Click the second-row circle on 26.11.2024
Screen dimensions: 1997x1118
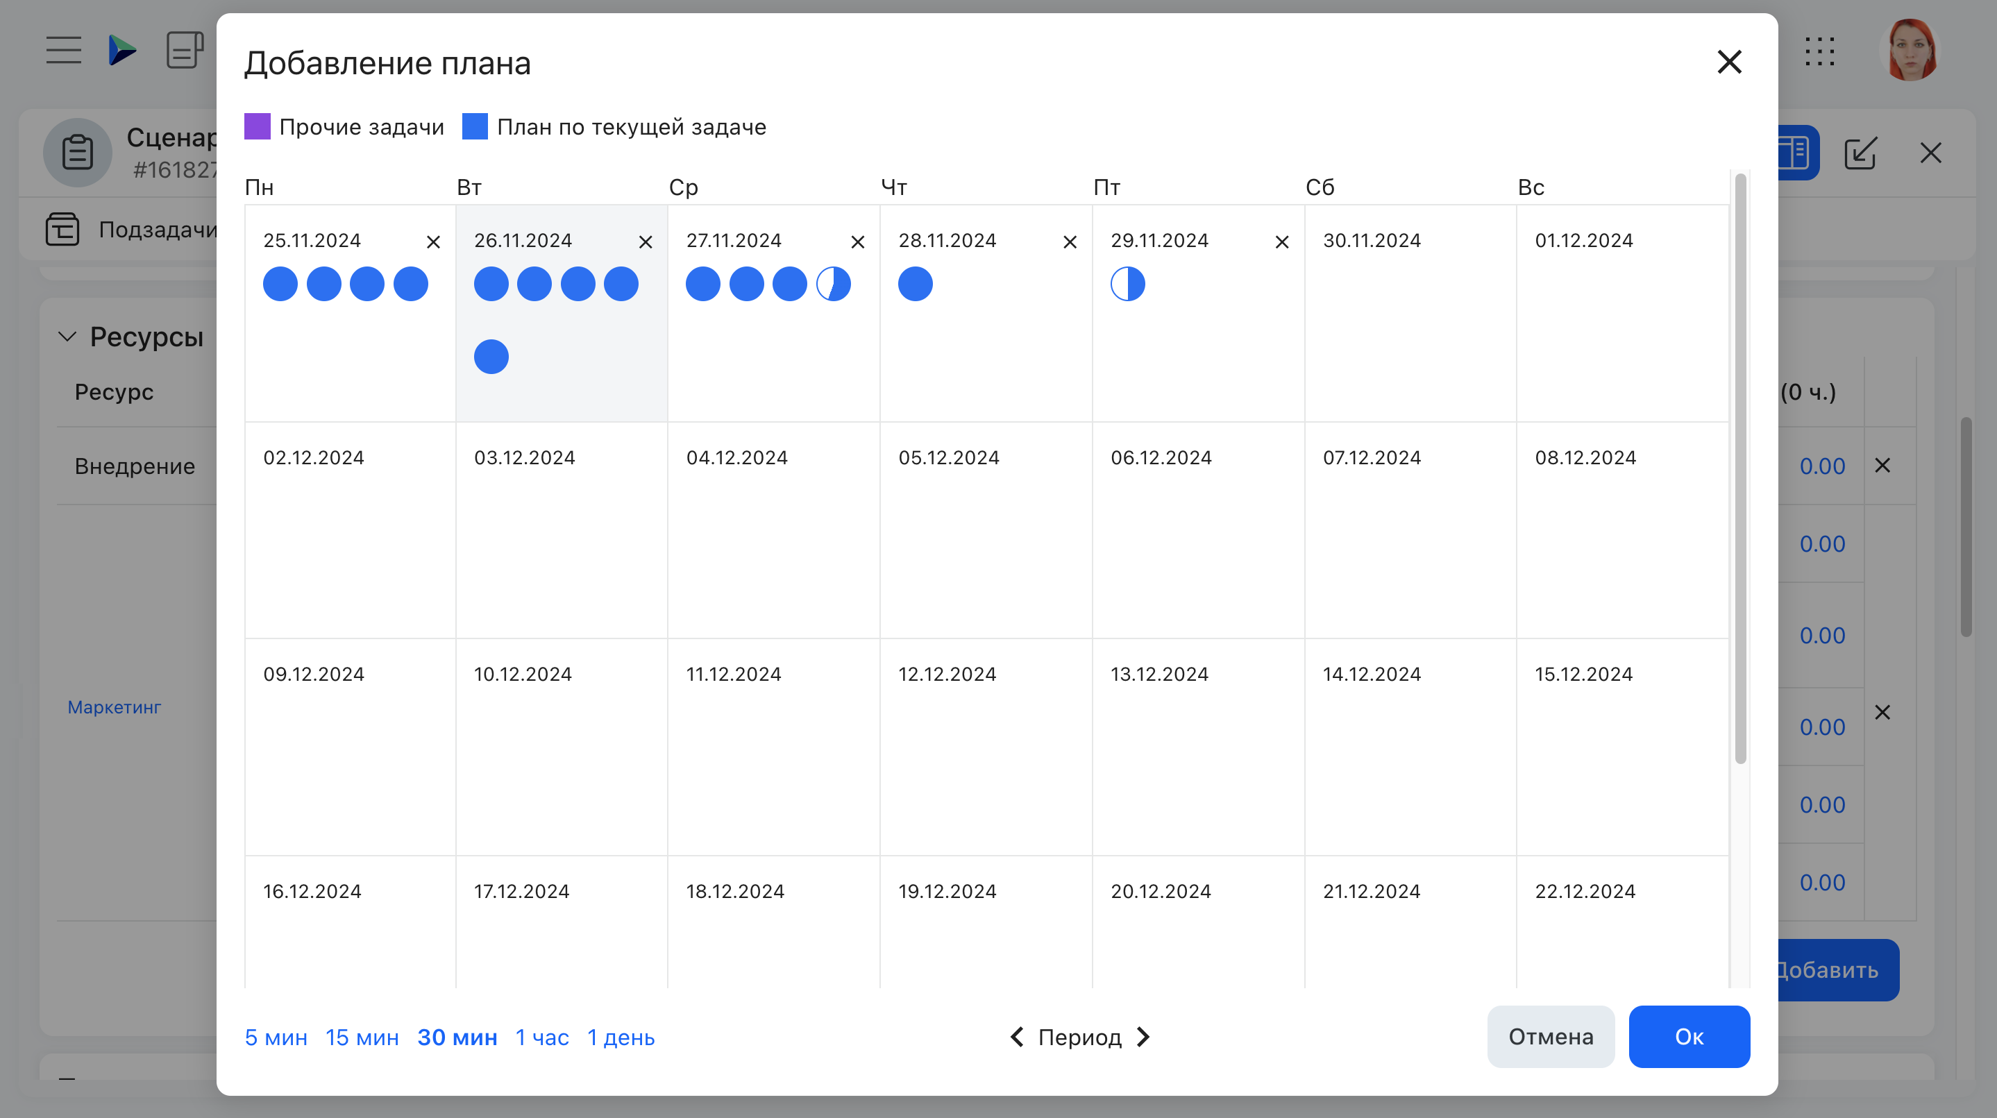pos(491,357)
